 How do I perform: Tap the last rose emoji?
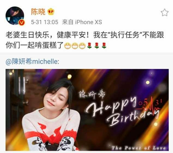(x=104, y=46)
